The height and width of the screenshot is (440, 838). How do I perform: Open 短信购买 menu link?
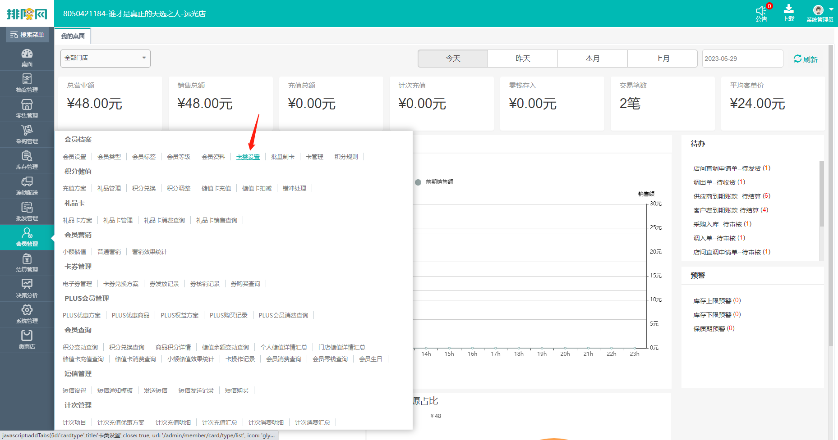(237, 390)
